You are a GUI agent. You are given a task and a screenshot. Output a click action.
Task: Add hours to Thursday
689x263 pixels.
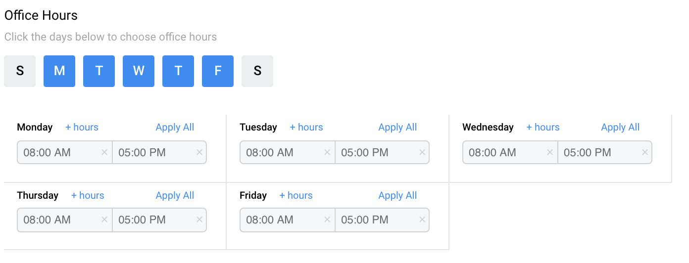click(x=88, y=195)
